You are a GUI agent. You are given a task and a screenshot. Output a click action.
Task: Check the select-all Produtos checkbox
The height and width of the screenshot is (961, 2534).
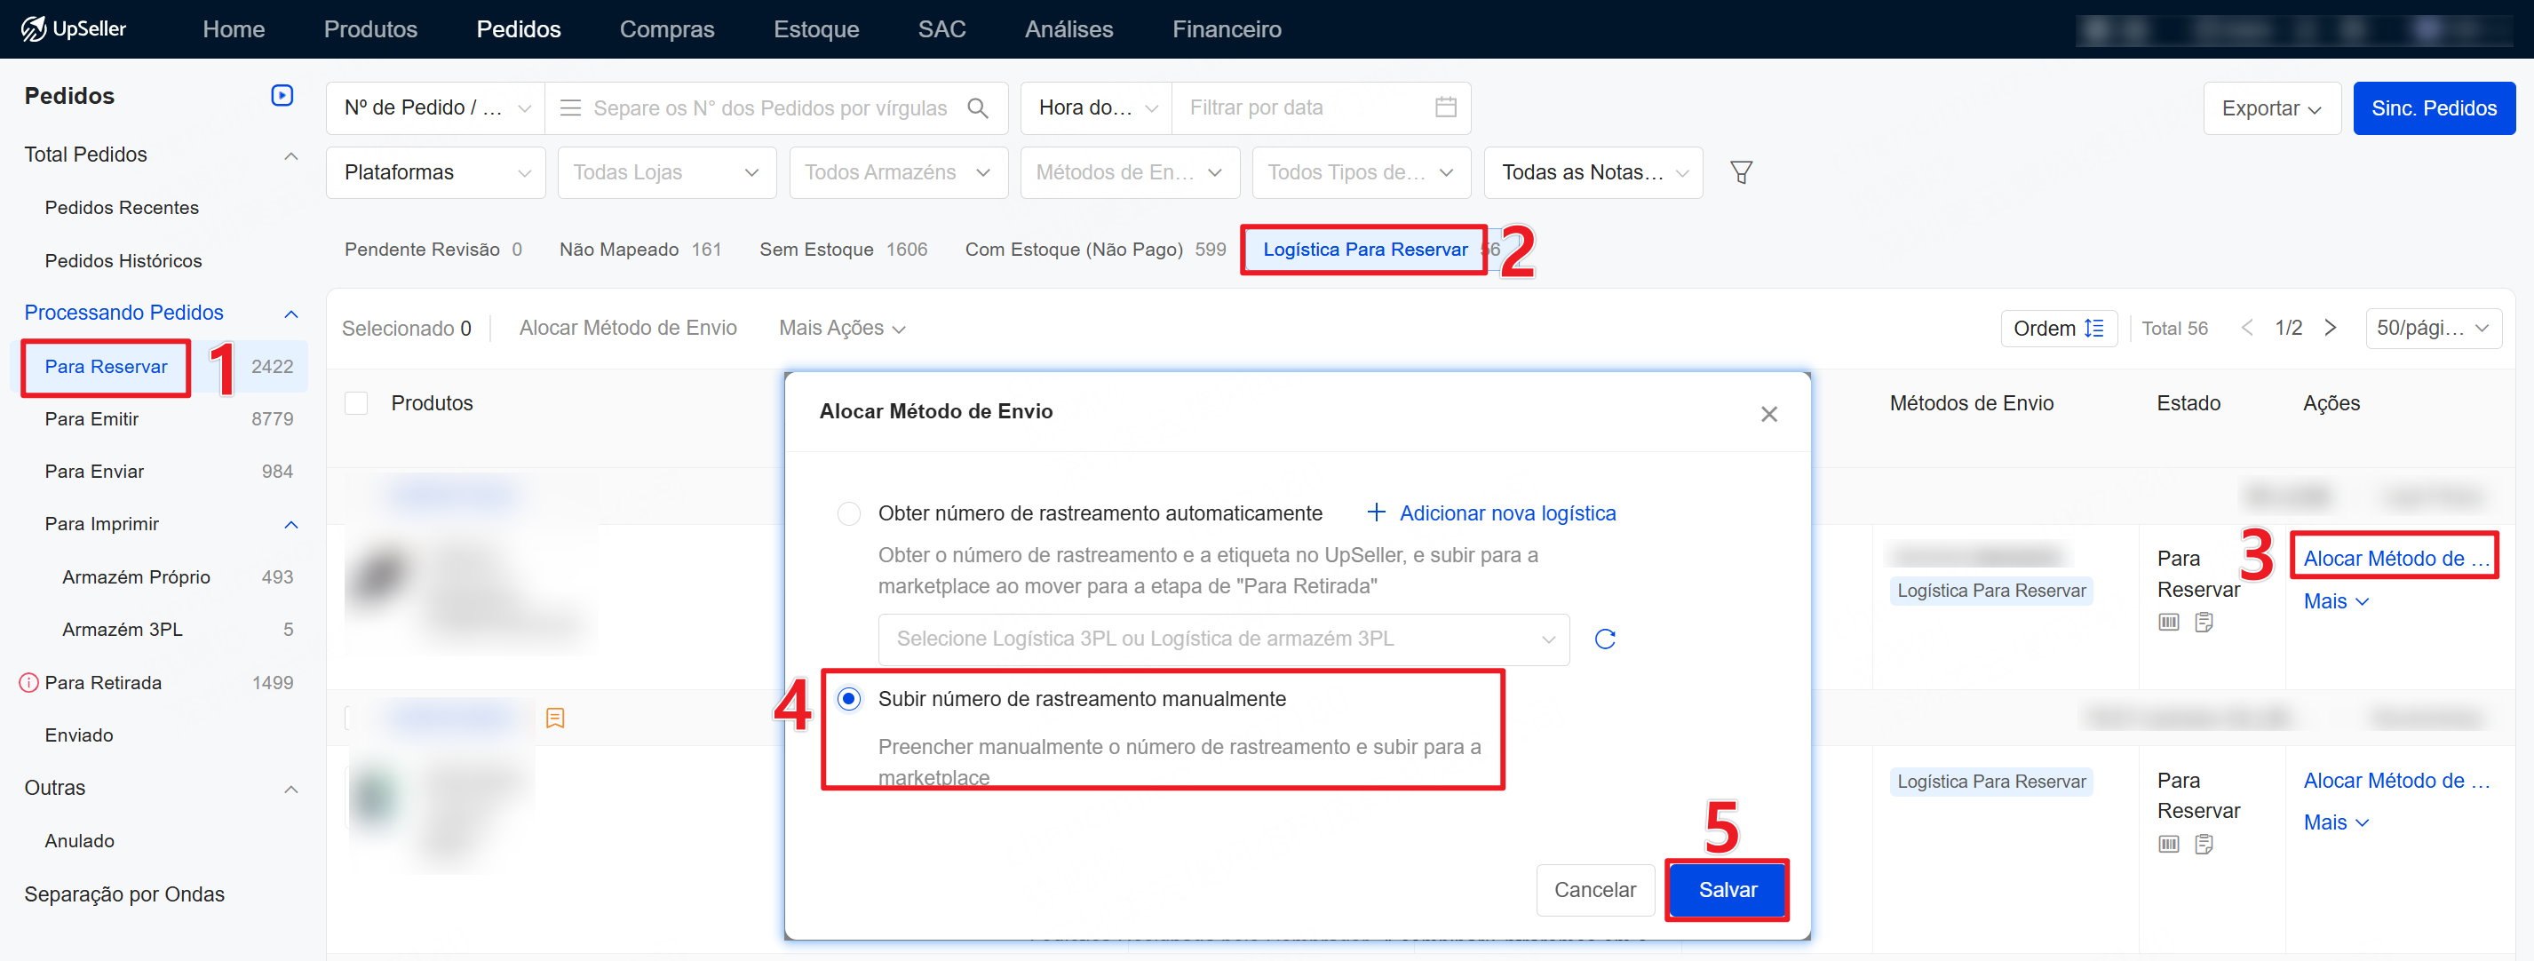tap(356, 403)
